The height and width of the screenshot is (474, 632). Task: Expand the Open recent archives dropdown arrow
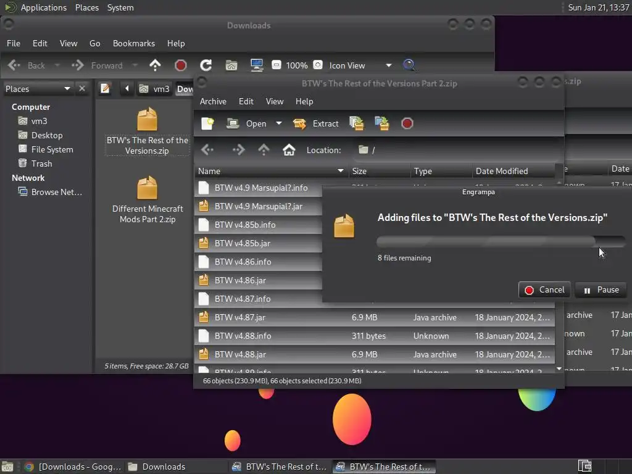279,123
